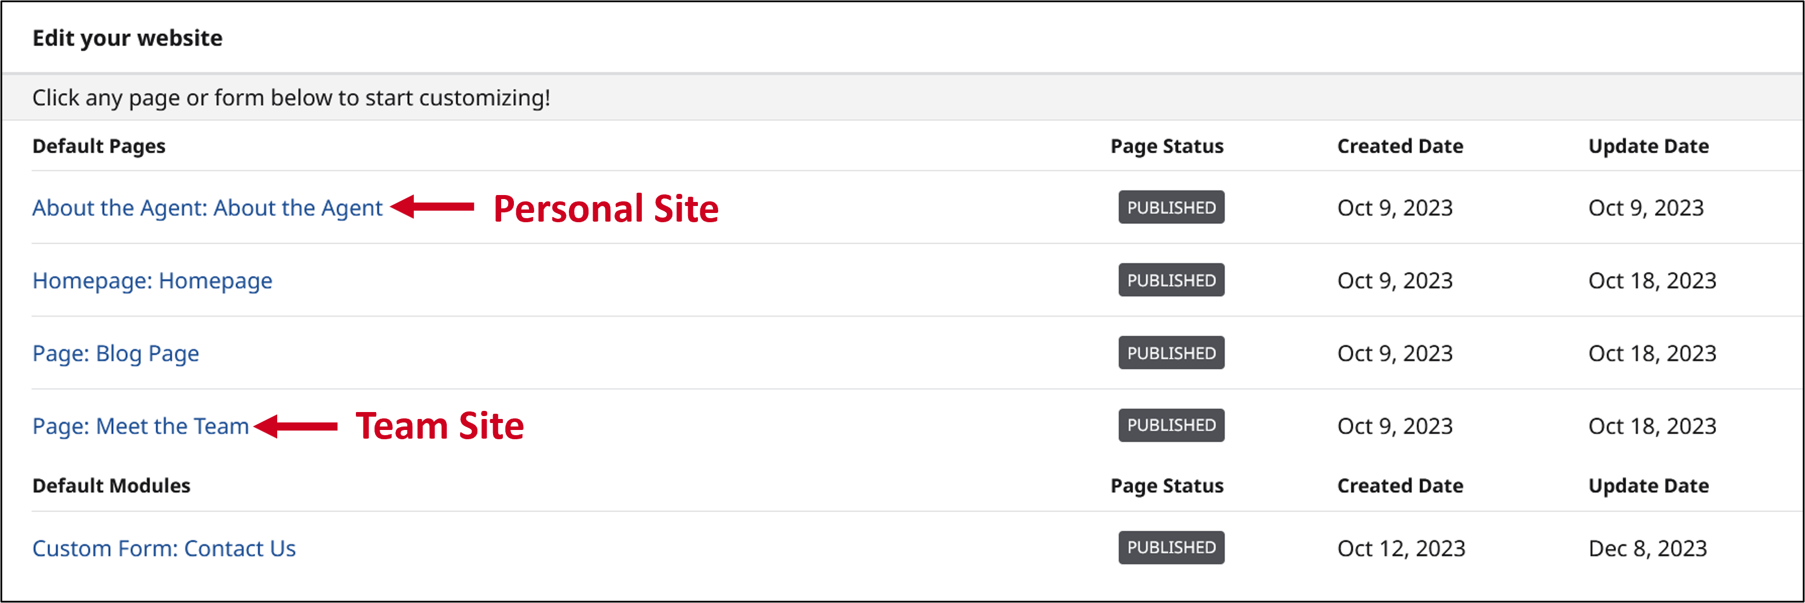Click the PUBLISHED badge for Contact Us
This screenshot has width=1805, height=603.
point(1170,547)
